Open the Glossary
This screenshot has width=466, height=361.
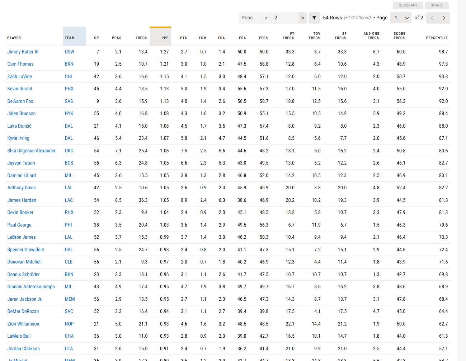coord(408,5)
